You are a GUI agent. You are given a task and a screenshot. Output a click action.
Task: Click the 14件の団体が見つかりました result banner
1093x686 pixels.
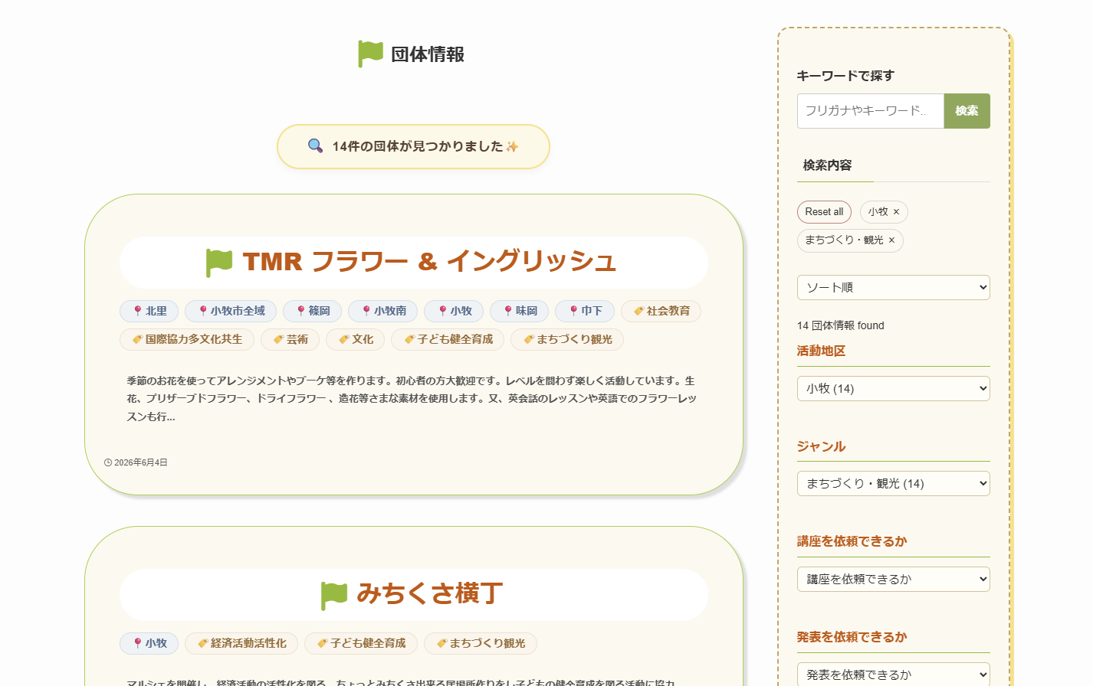[x=413, y=146]
